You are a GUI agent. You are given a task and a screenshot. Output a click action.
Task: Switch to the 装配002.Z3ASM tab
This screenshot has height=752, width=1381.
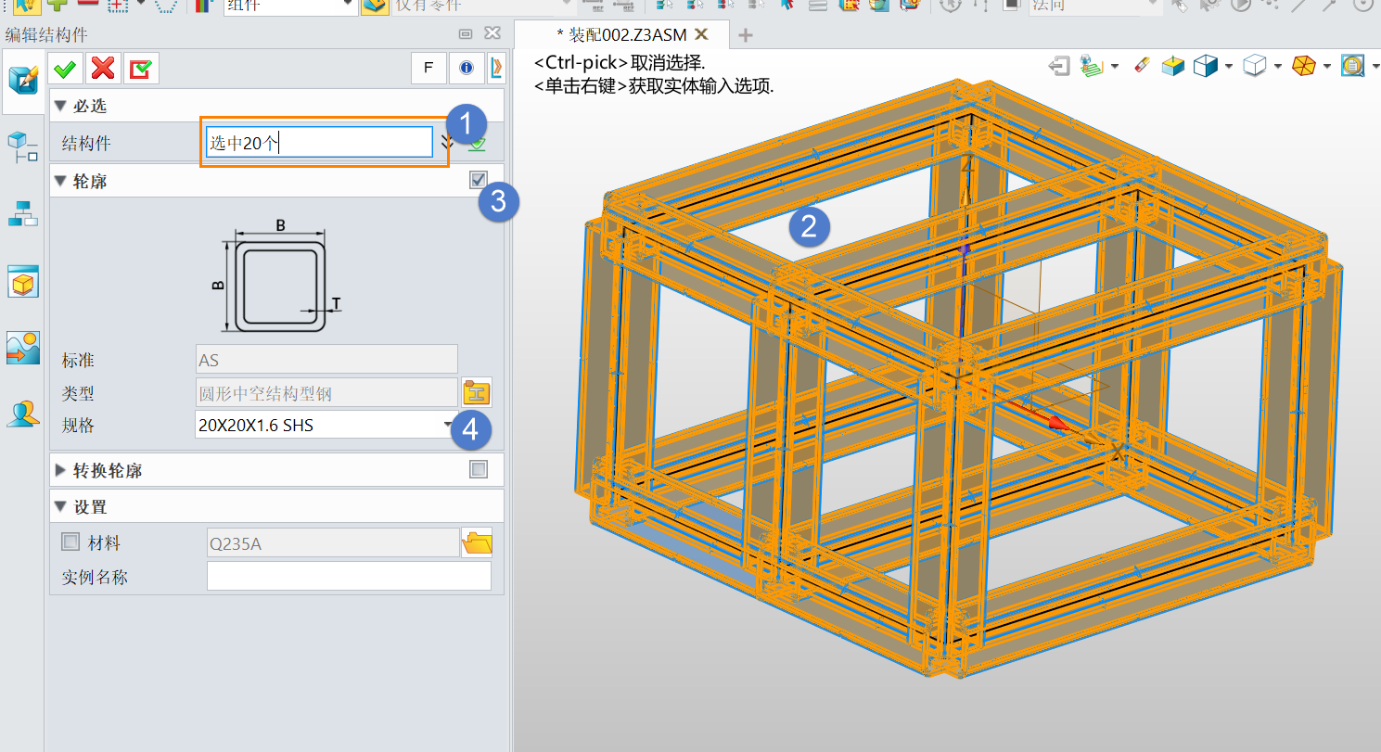(621, 34)
